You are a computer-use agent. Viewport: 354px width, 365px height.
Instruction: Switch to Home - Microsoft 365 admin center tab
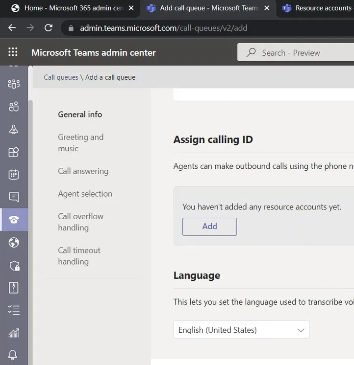tap(73, 8)
